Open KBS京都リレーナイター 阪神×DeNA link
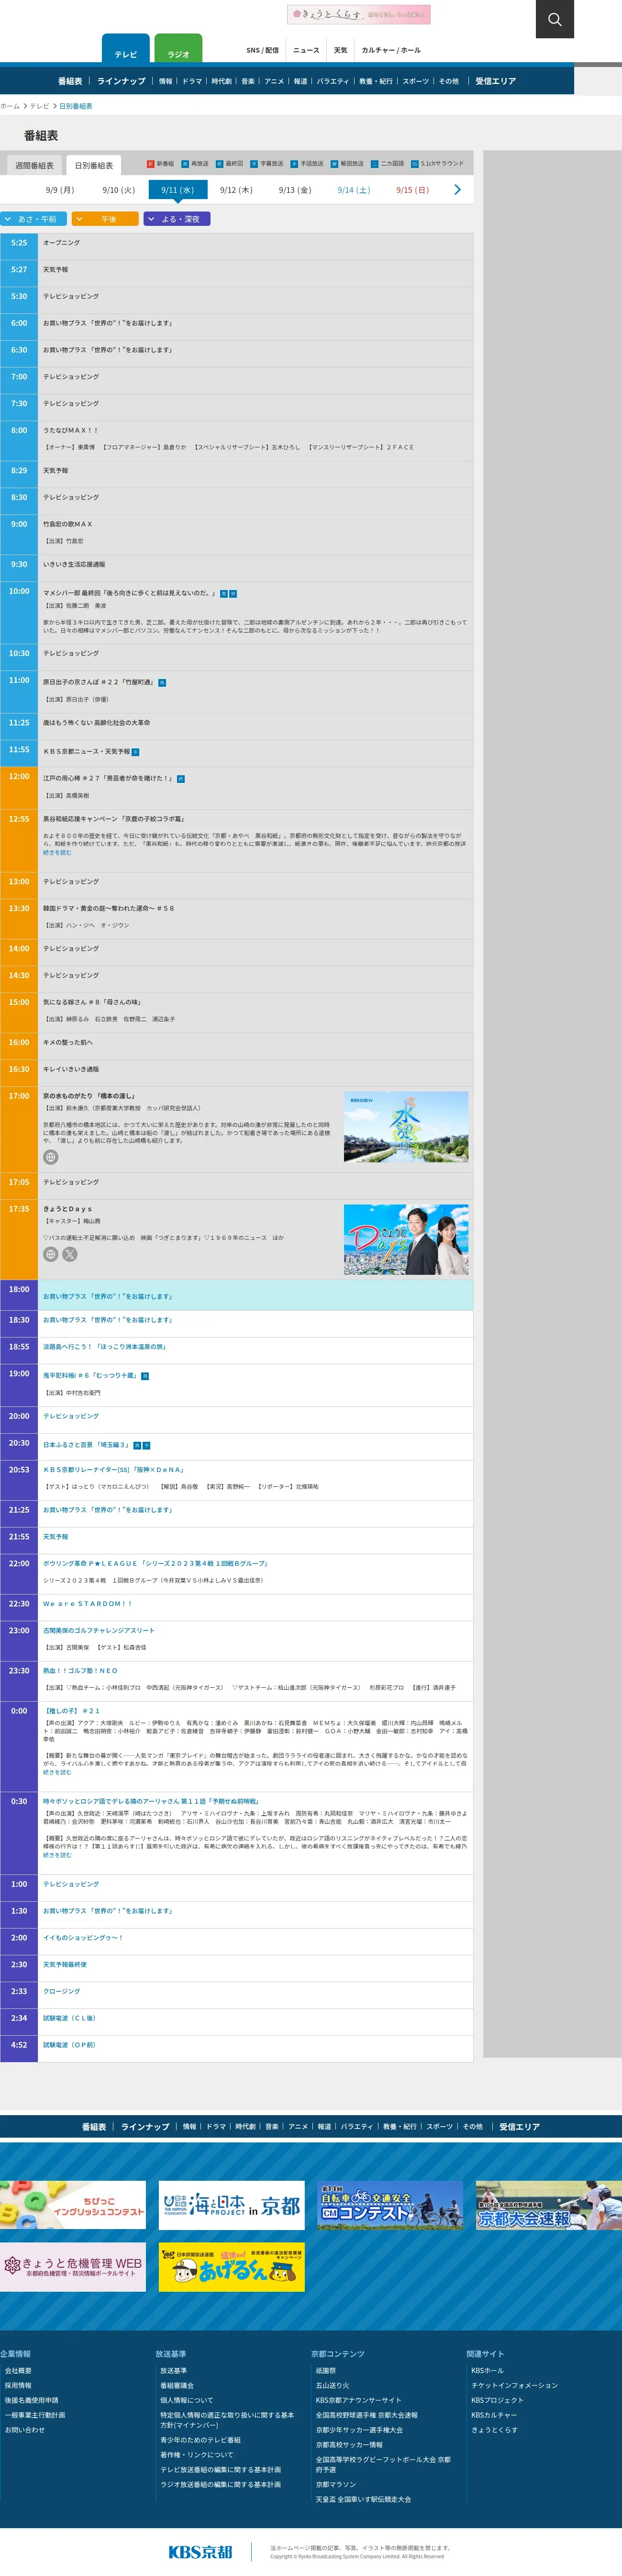This screenshot has height=2576, width=622. pyautogui.click(x=114, y=1470)
